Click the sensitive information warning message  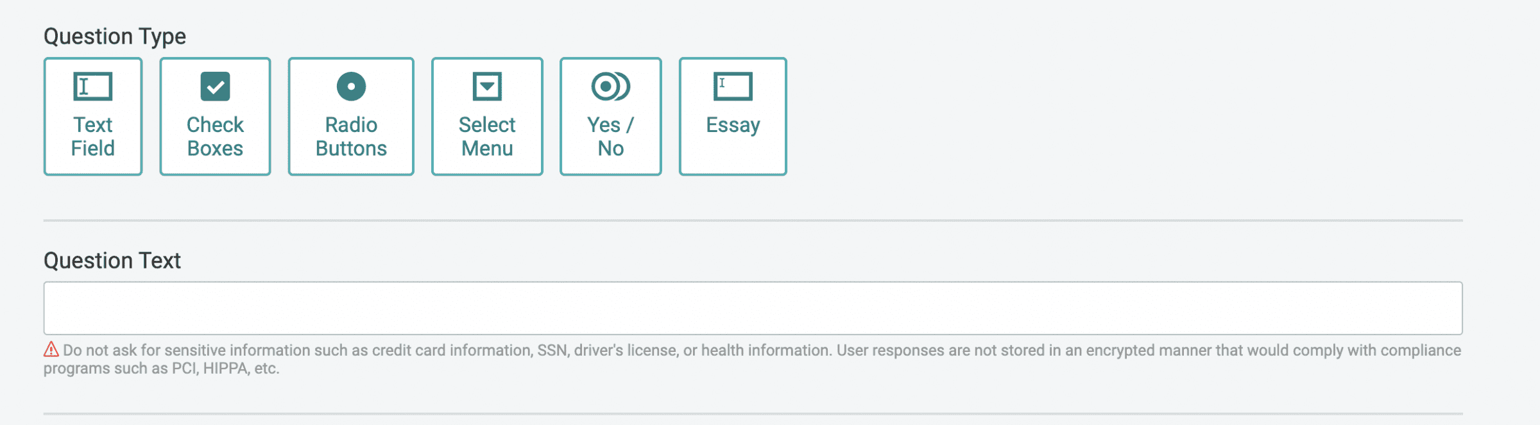click(x=752, y=359)
